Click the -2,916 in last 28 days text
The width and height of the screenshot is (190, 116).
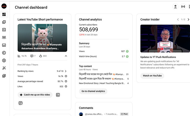click(88, 35)
